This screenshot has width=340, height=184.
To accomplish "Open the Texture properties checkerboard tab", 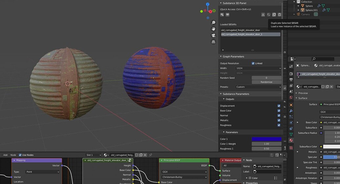I will pos(291,148).
